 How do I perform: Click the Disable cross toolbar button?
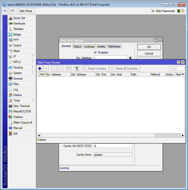coord(60,68)
